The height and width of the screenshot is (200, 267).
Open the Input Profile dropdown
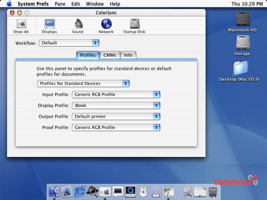(x=116, y=95)
